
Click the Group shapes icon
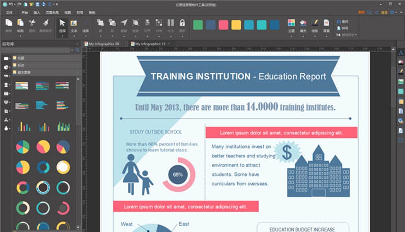point(135,23)
